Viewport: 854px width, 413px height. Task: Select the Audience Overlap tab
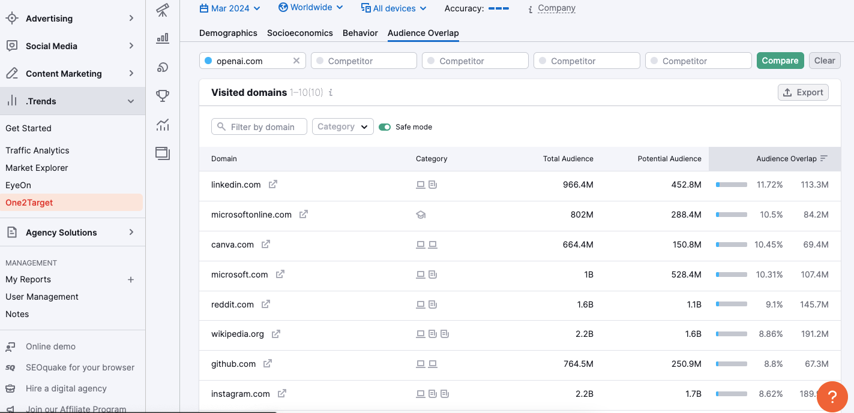(x=423, y=33)
